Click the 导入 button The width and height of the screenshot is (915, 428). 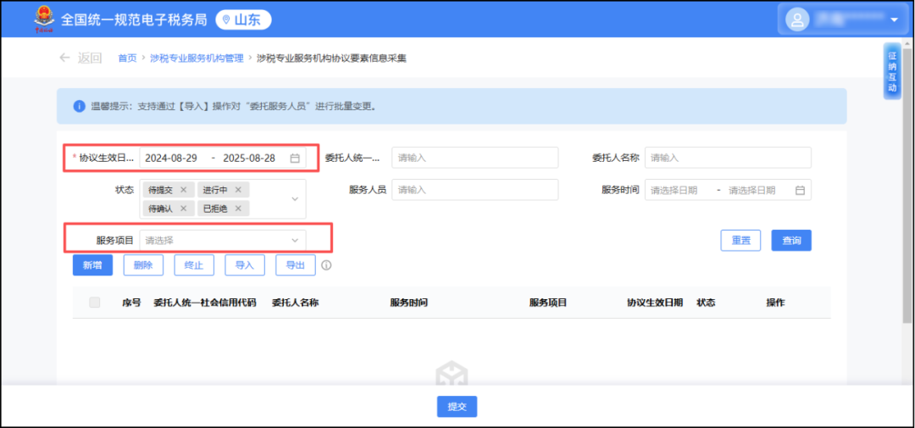[x=245, y=265]
